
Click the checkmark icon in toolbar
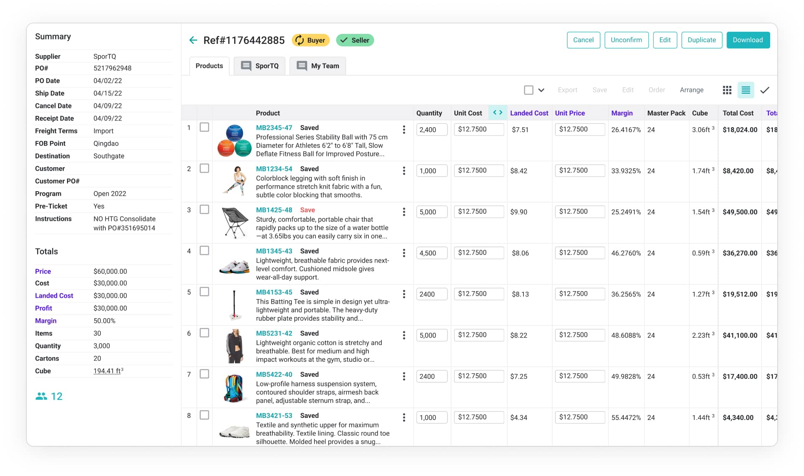[765, 90]
